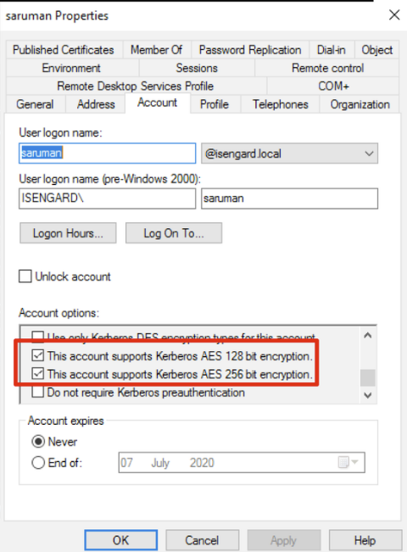The height and width of the screenshot is (552, 407).
Task: Open the Remote Desktop Services Profile tab
Action: (136, 86)
